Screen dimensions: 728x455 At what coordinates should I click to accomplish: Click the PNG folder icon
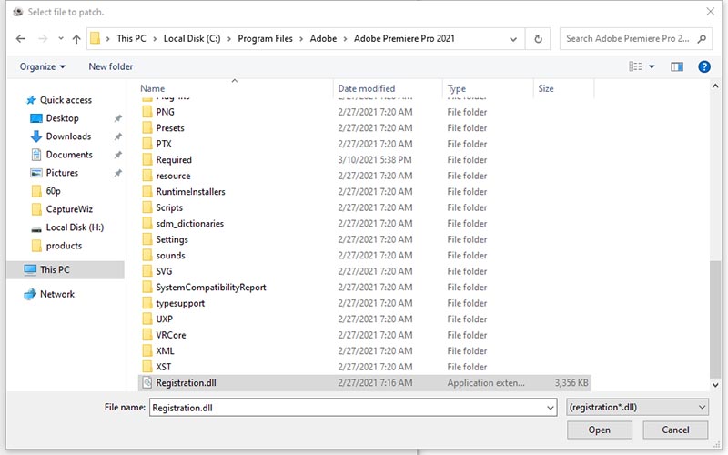click(x=147, y=112)
